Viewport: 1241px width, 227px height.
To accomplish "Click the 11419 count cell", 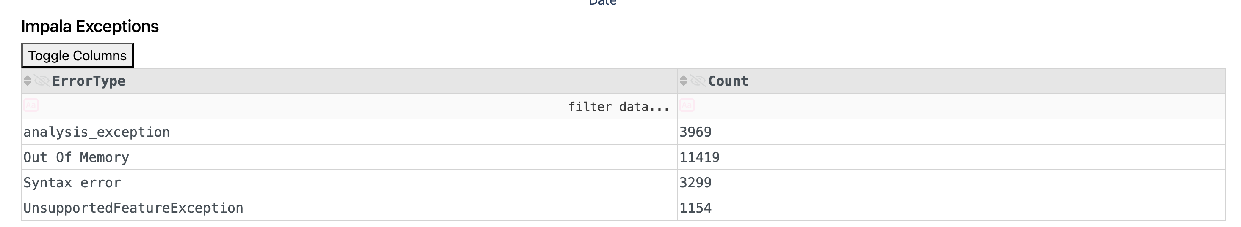I will (x=699, y=157).
